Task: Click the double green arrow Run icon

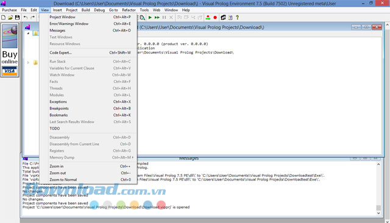Action: 157,18
